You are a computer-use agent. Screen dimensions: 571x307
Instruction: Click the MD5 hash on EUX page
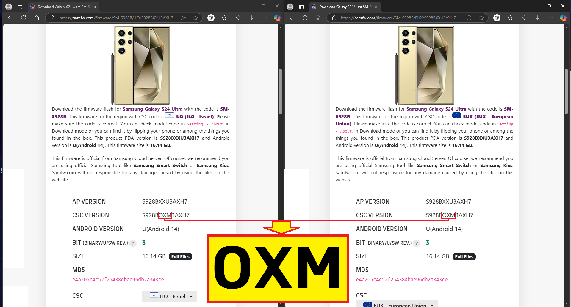point(402,279)
